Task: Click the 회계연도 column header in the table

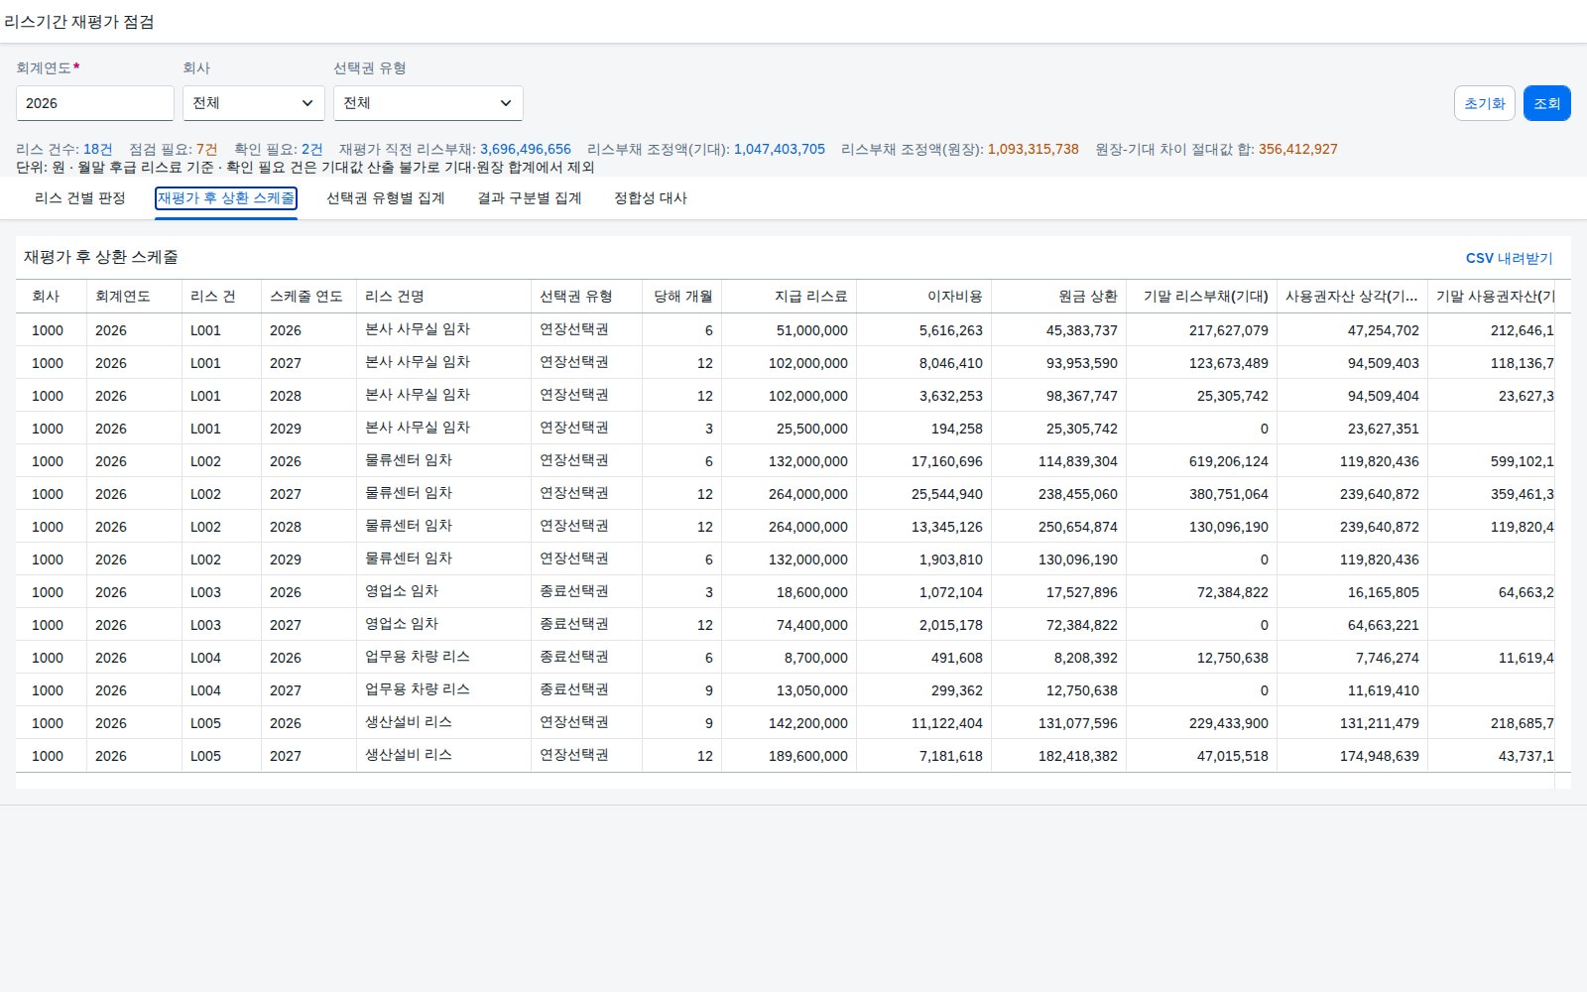Action: [x=134, y=297]
